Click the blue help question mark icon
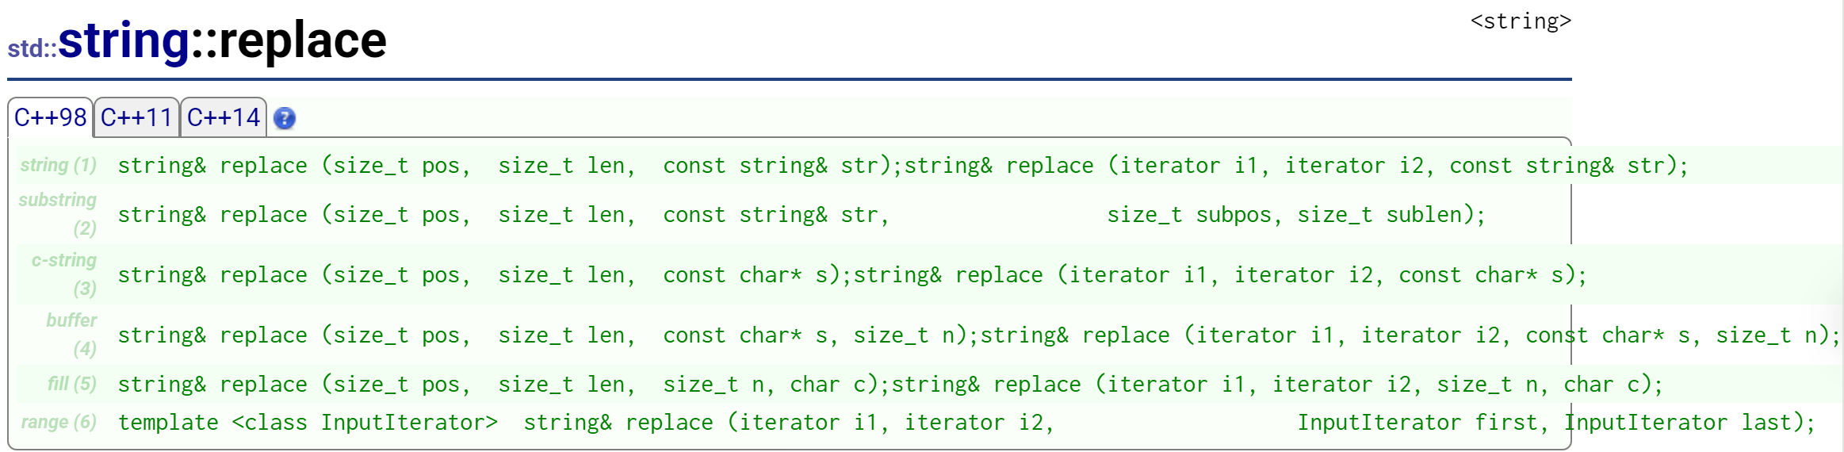Screen dimensions: 1844x452 (x=285, y=118)
